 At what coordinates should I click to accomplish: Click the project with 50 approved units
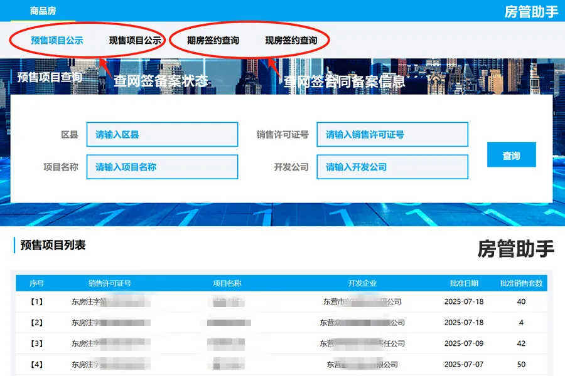point(282,364)
